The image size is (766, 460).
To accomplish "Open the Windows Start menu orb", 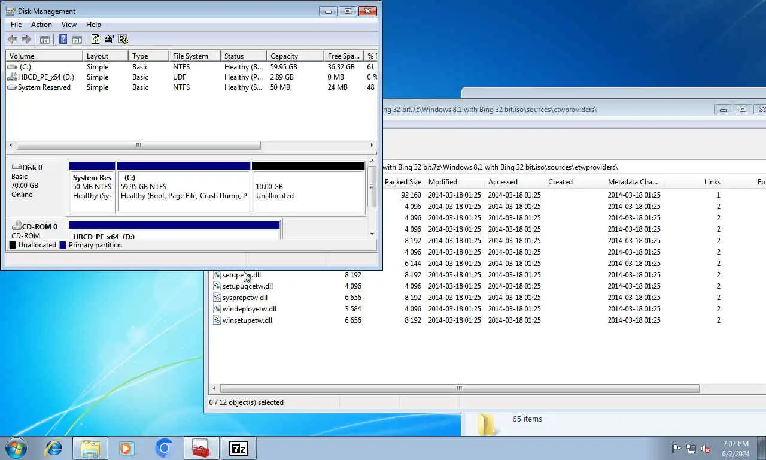I will click(x=16, y=448).
